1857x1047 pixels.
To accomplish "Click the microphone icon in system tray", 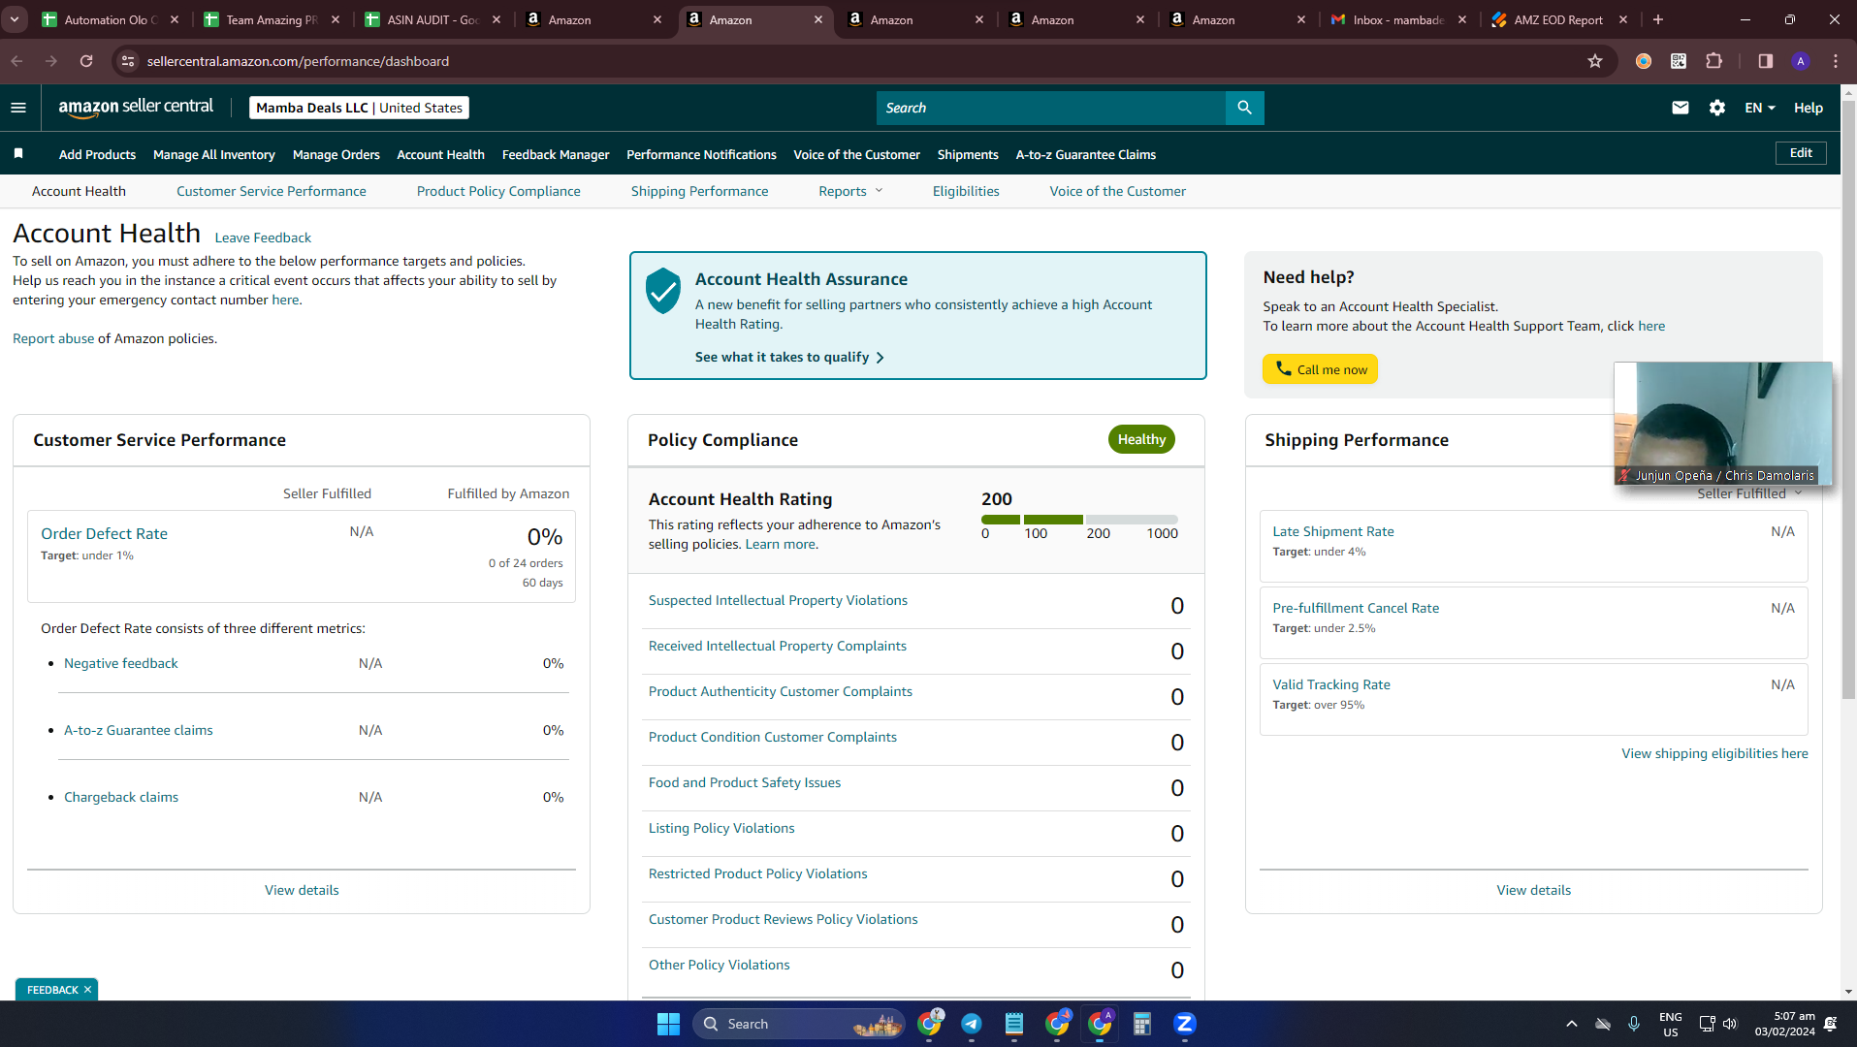I will (1634, 1024).
